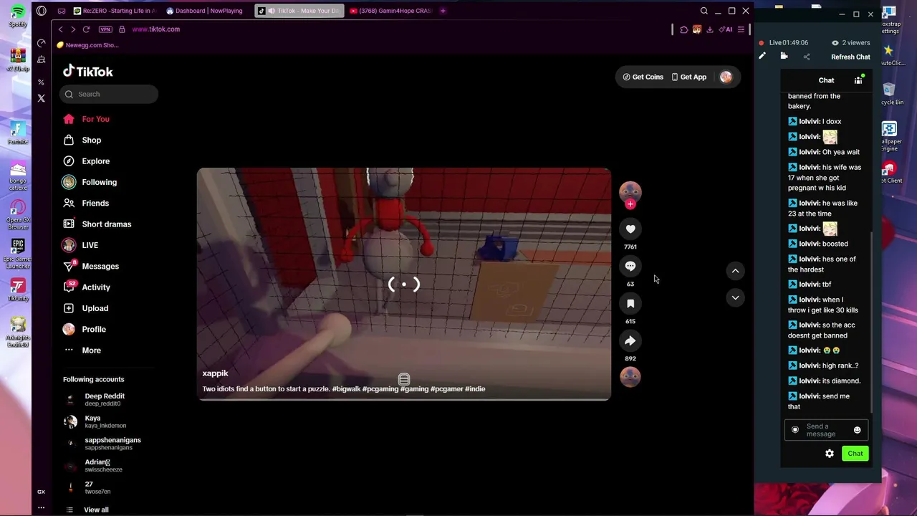The height and width of the screenshot is (516, 917).
Task: Open the browser easy setup menu
Action: tap(741, 29)
